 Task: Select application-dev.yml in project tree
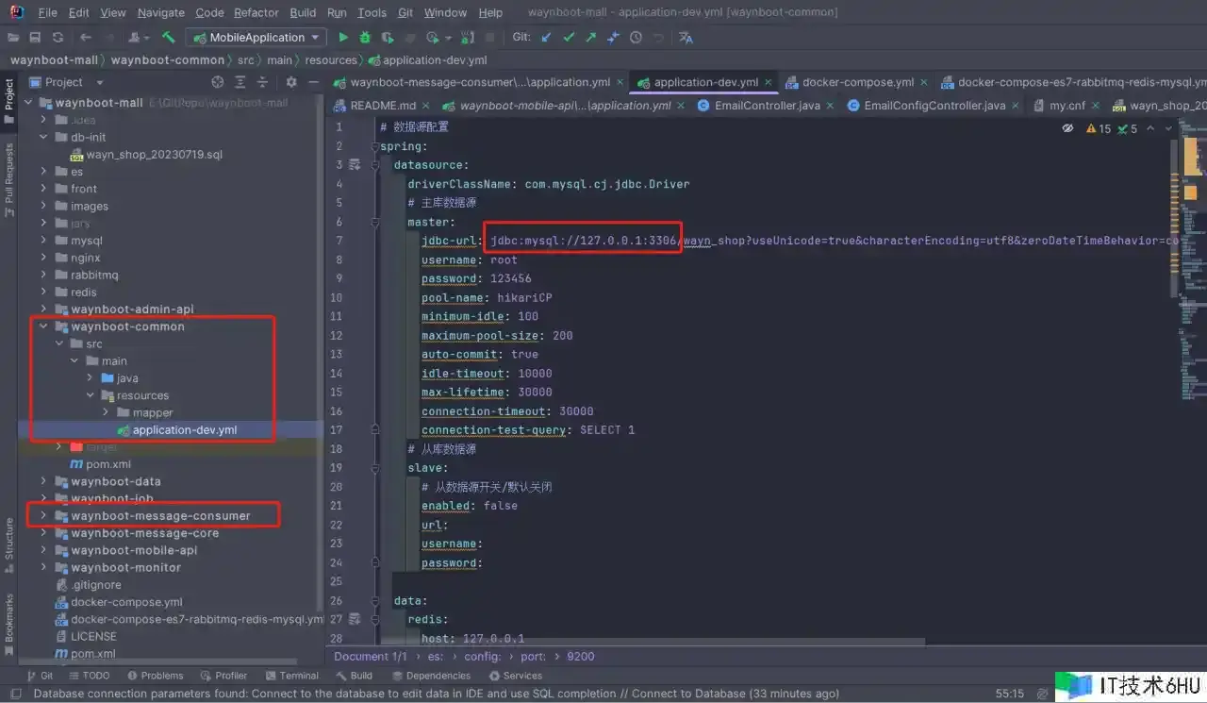pyautogui.click(x=185, y=430)
